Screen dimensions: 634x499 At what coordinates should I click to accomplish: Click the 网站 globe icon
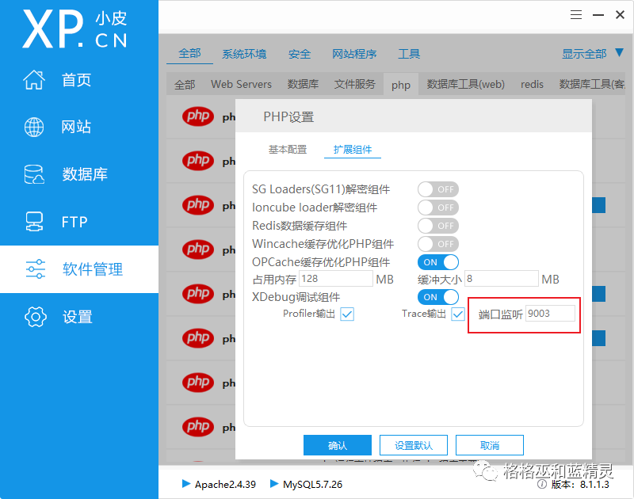tap(34, 127)
